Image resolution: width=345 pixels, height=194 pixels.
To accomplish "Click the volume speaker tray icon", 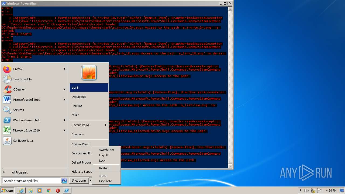I will 306,190.
